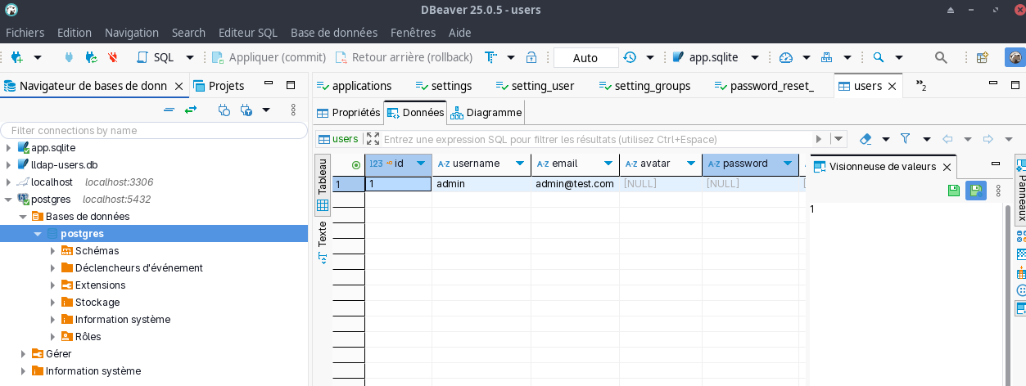The height and width of the screenshot is (386, 1026).
Task: Show the hidden editor tabs list
Action: (x=921, y=86)
